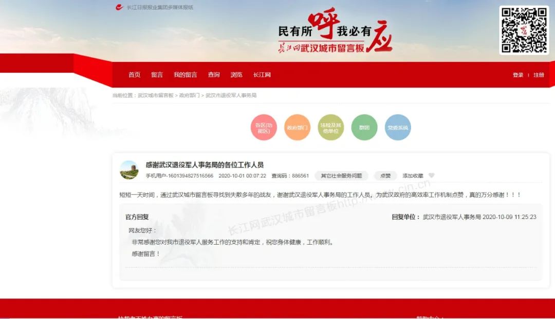Click the heart favorite icon

(x=432, y=175)
